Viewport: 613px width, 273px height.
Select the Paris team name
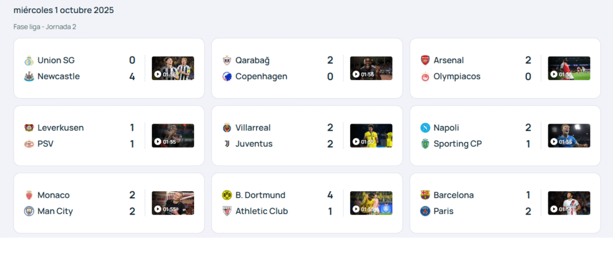click(x=444, y=211)
